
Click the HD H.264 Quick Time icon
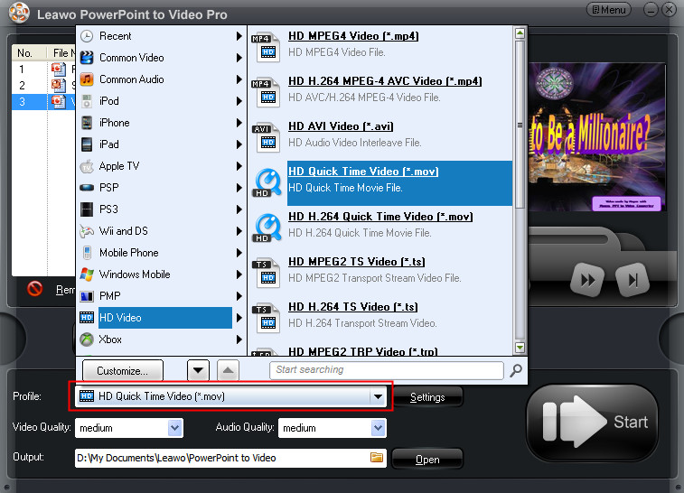point(267,228)
